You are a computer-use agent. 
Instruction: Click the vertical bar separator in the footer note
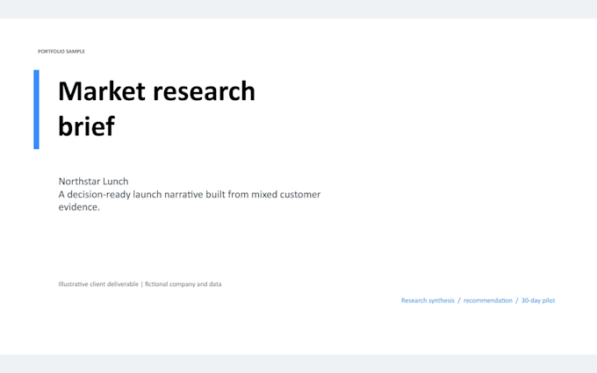(141, 284)
